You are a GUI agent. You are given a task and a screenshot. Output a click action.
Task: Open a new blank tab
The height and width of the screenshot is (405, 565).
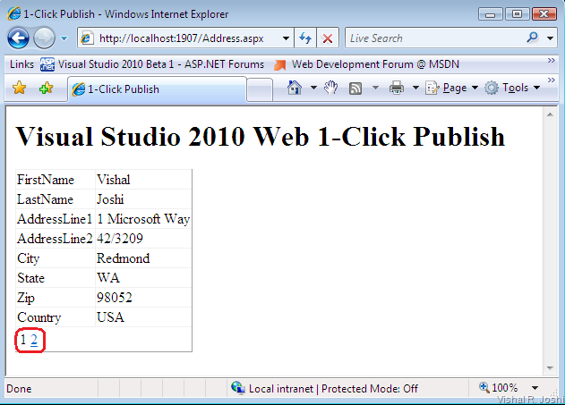tap(260, 89)
